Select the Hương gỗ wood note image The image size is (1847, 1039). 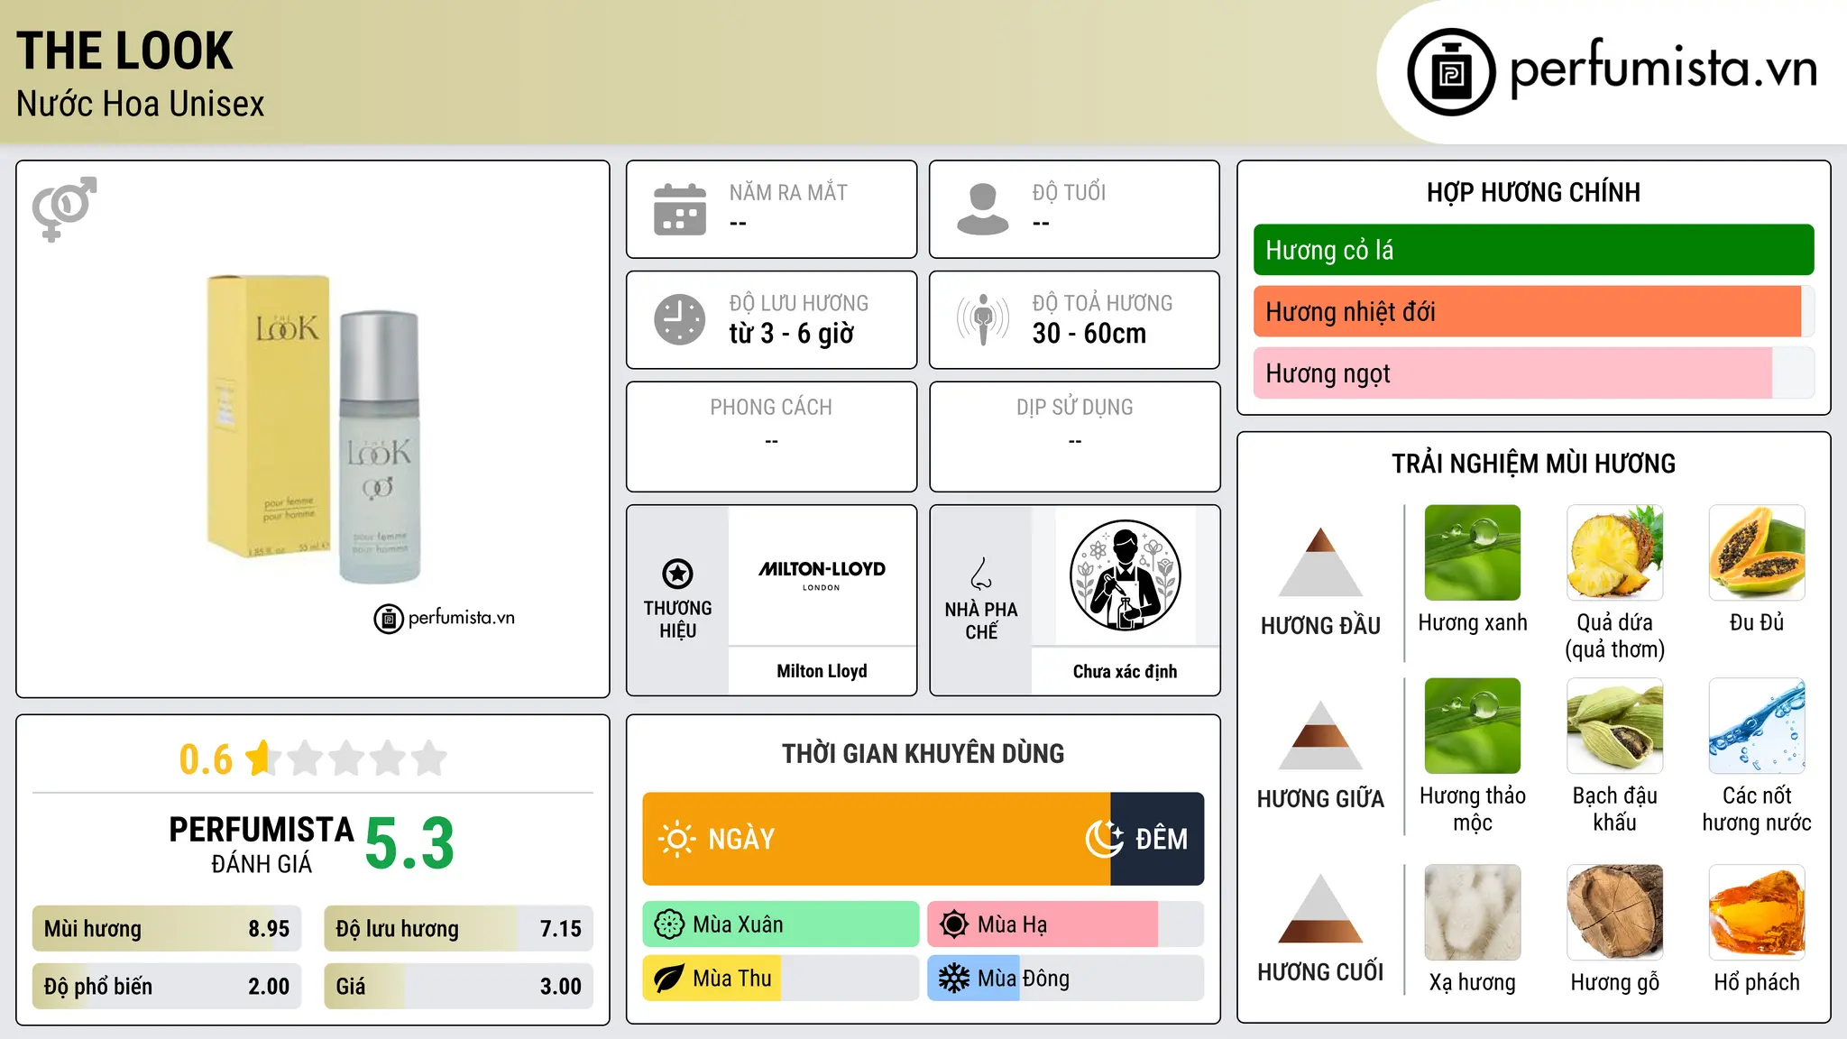1615,913
